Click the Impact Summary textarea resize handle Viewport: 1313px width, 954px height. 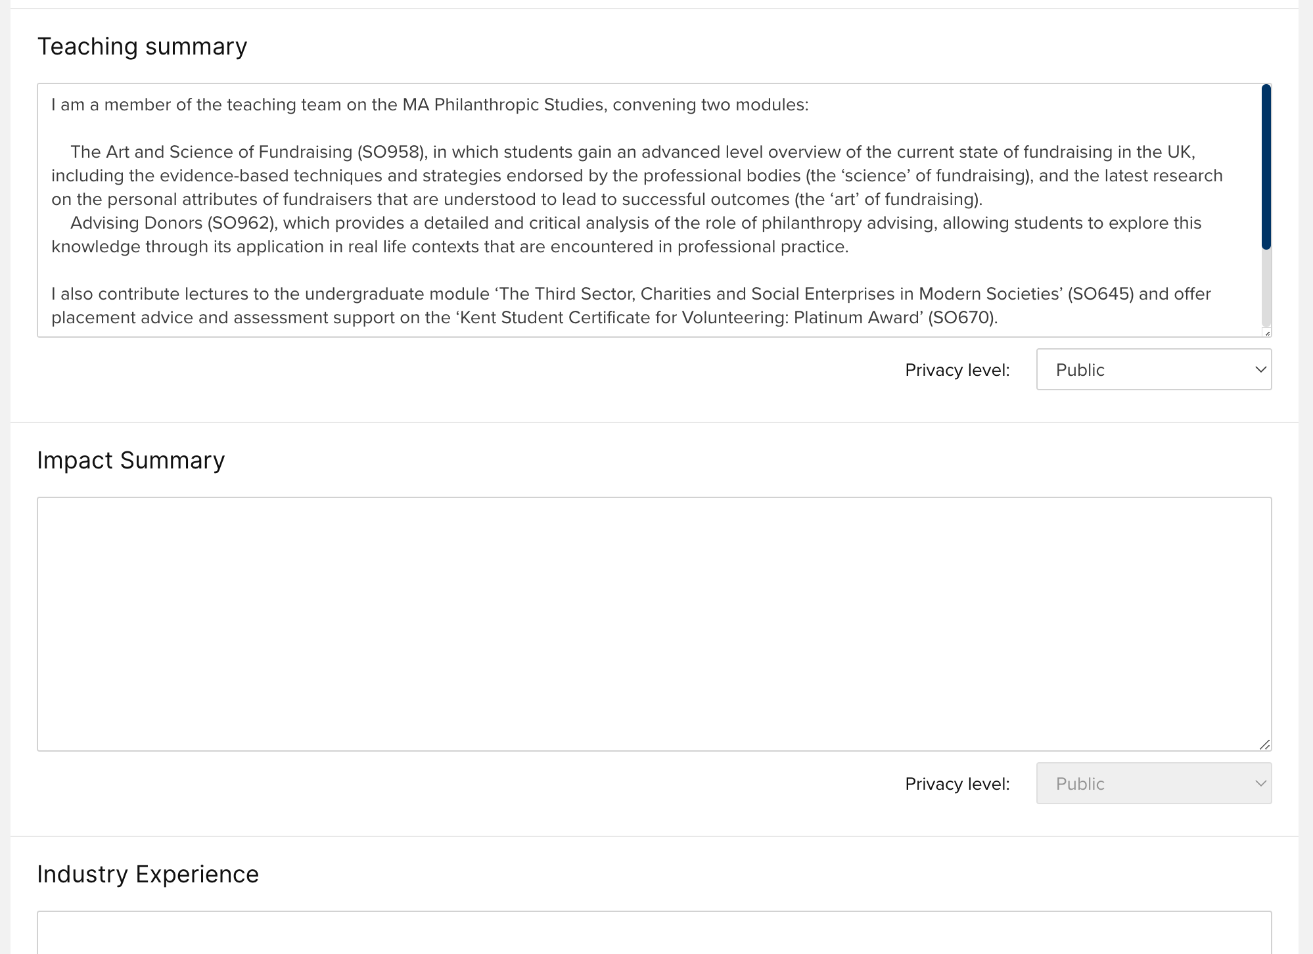(1265, 744)
